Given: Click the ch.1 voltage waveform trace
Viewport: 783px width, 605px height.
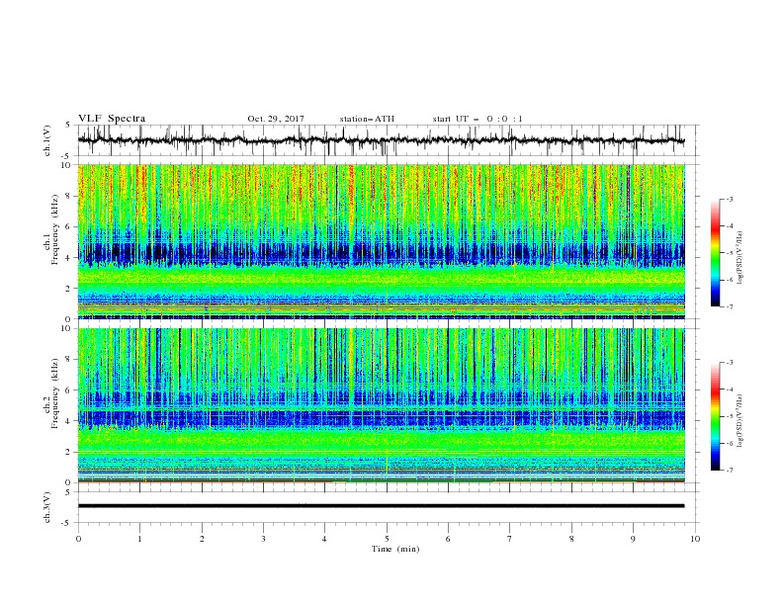Looking at the screenshot, I should click(381, 140).
